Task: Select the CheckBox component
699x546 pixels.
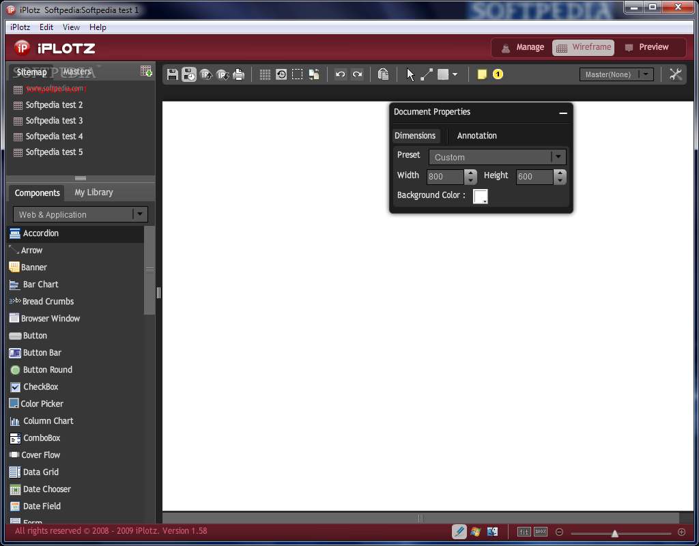Action: pyautogui.click(x=75, y=387)
